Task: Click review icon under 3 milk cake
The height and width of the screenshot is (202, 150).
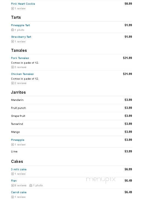Action: (12, 174)
